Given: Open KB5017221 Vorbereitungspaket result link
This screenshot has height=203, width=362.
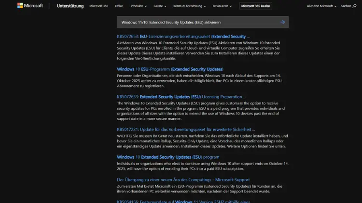Looking at the screenshot, I should [186, 129].
